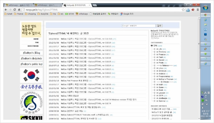
Task: Open the Chrome menu (three lines) icon
Action: (x=197, y=10)
